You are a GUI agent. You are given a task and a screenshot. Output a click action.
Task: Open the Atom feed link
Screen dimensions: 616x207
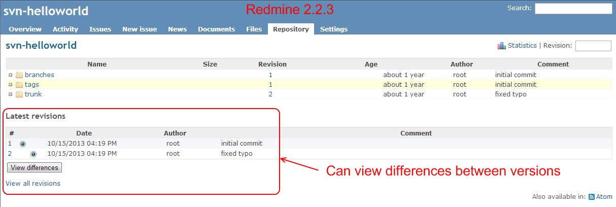(604, 197)
